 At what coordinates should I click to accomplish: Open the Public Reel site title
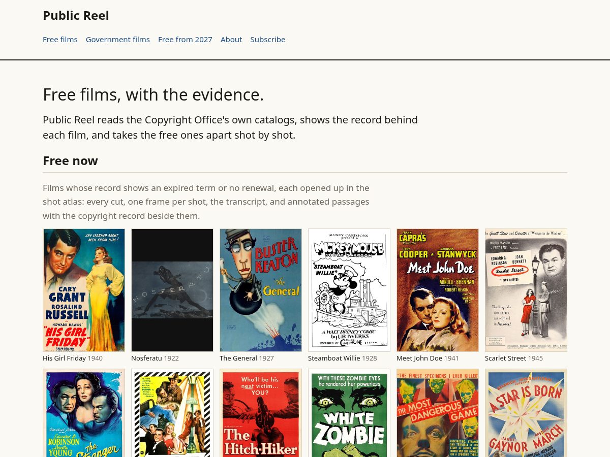click(x=76, y=16)
